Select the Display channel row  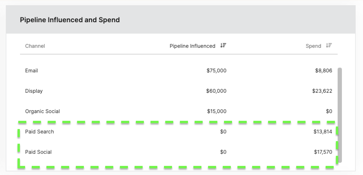tap(179, 91)
